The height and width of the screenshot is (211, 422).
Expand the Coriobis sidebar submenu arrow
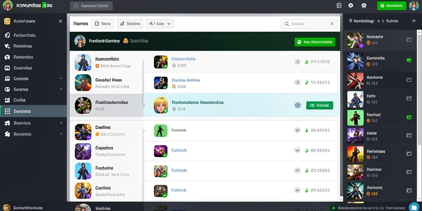click(x=61, y=78)
